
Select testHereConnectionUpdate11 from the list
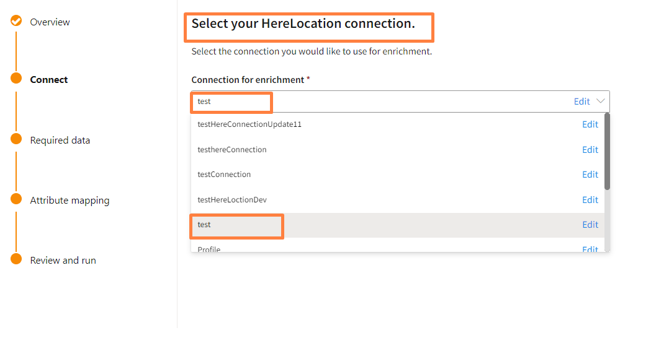pyautogui.click(x=249, y=124)
